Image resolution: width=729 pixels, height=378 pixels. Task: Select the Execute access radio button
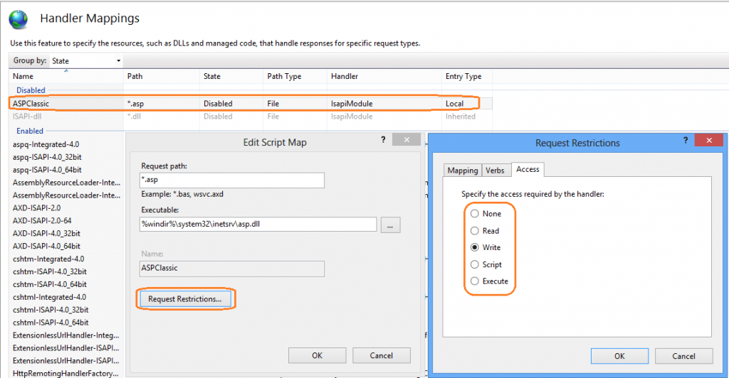coord(475,281)
